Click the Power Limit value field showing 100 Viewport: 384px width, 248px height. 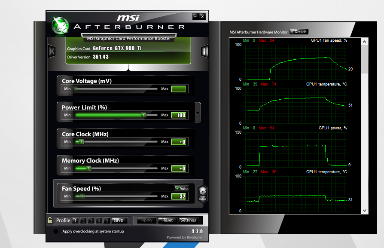[179, 115]
